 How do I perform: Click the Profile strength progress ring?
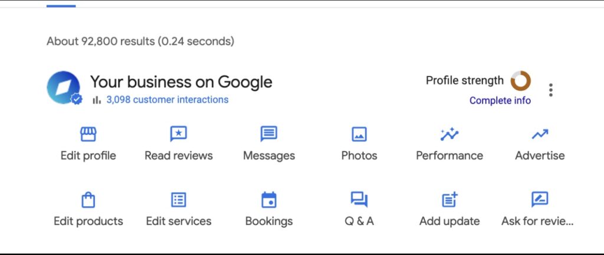pos(521,81)
